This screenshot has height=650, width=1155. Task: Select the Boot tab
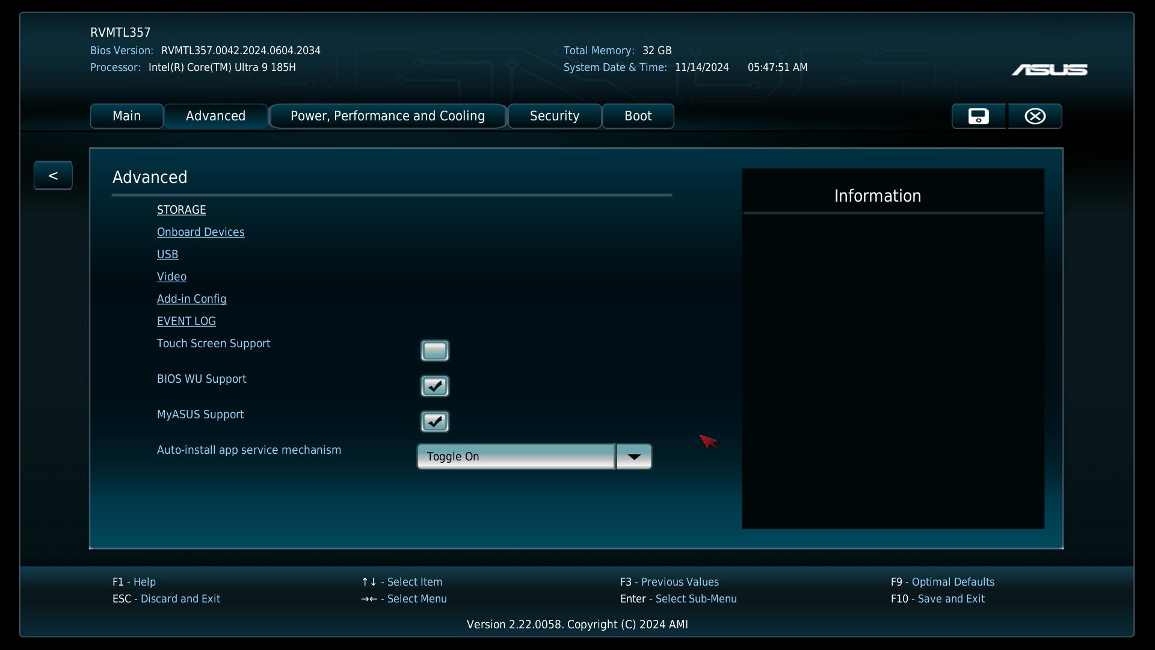638,116
